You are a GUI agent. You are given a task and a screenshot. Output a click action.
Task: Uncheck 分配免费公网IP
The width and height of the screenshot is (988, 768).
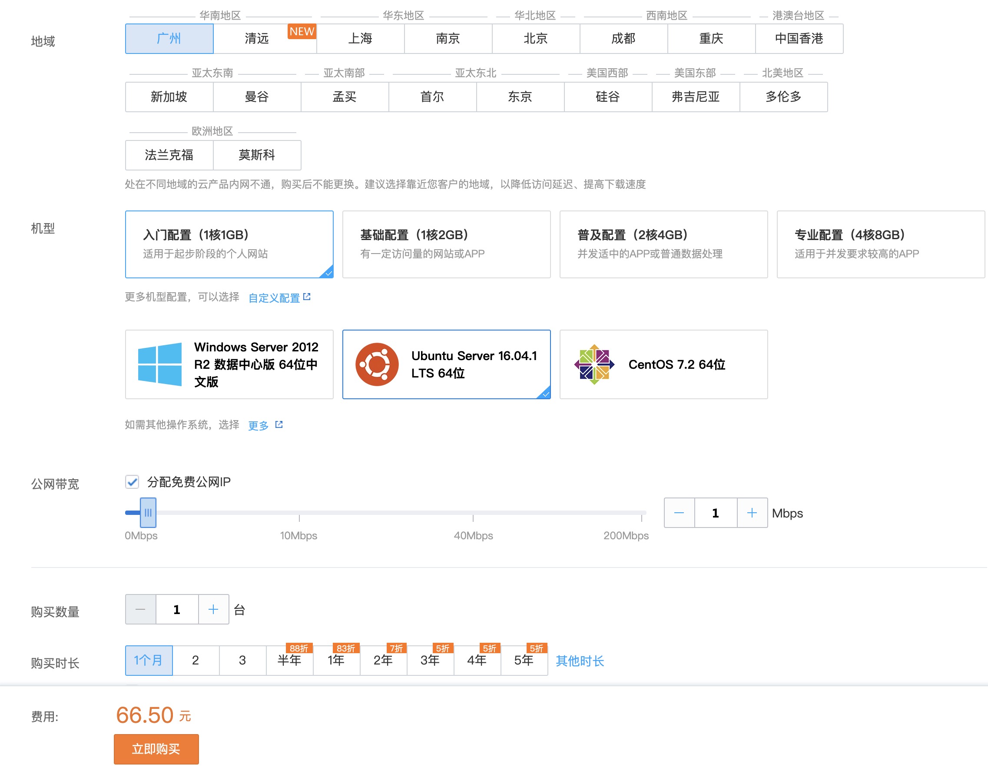pyautogui.click(x=132, y=483)
